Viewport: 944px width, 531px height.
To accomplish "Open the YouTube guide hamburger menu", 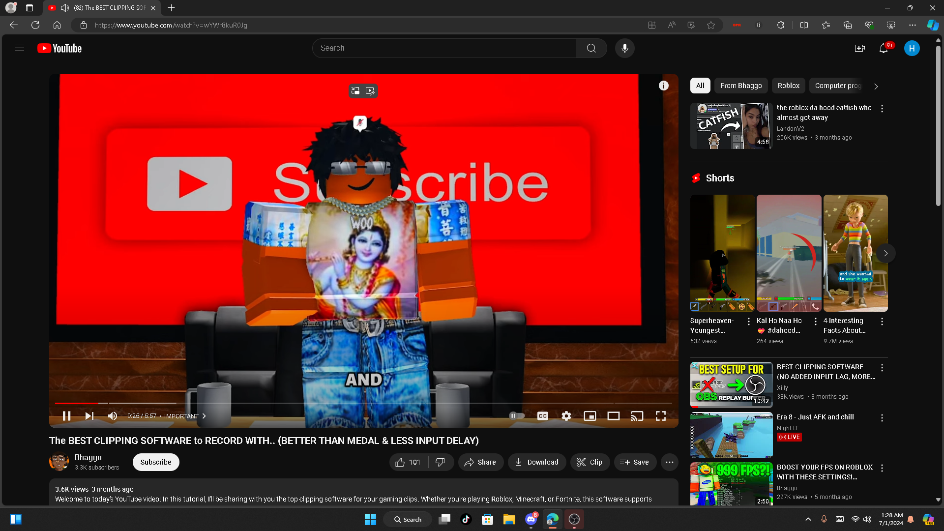I will pyautogui.click(x=20, y=48).
